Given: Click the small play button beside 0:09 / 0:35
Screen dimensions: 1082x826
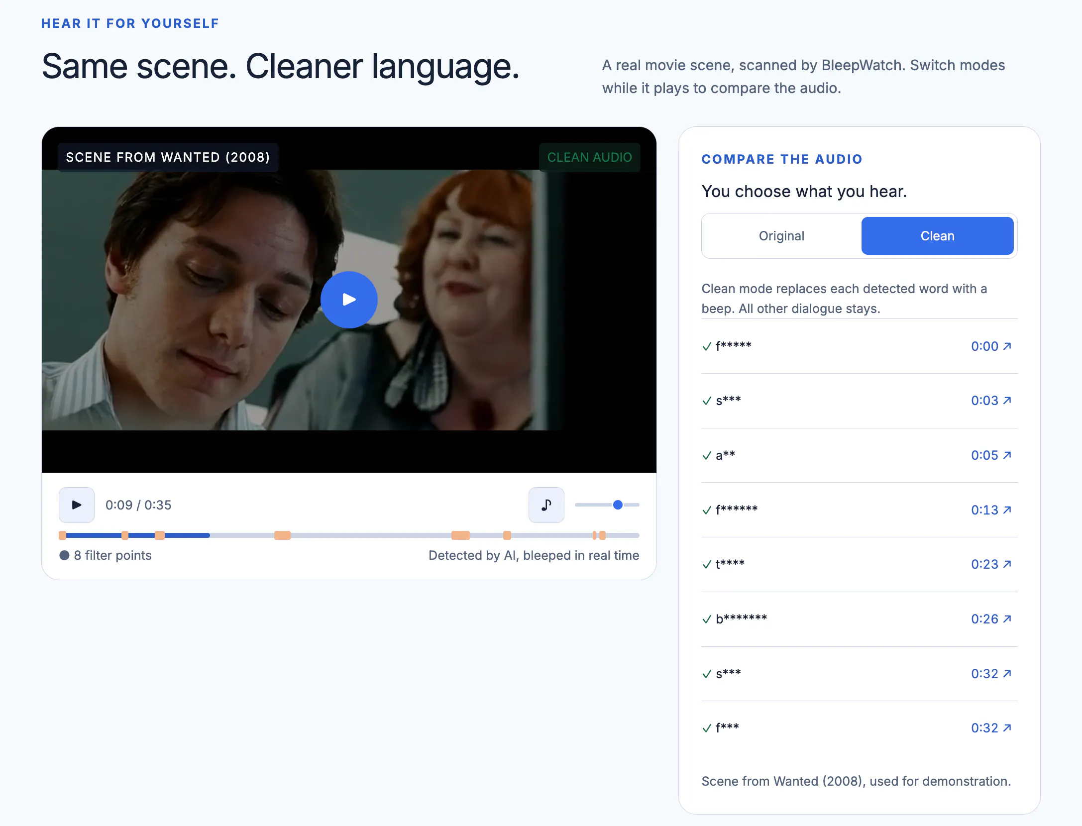Looking at the screenshot, I should 77,505.
